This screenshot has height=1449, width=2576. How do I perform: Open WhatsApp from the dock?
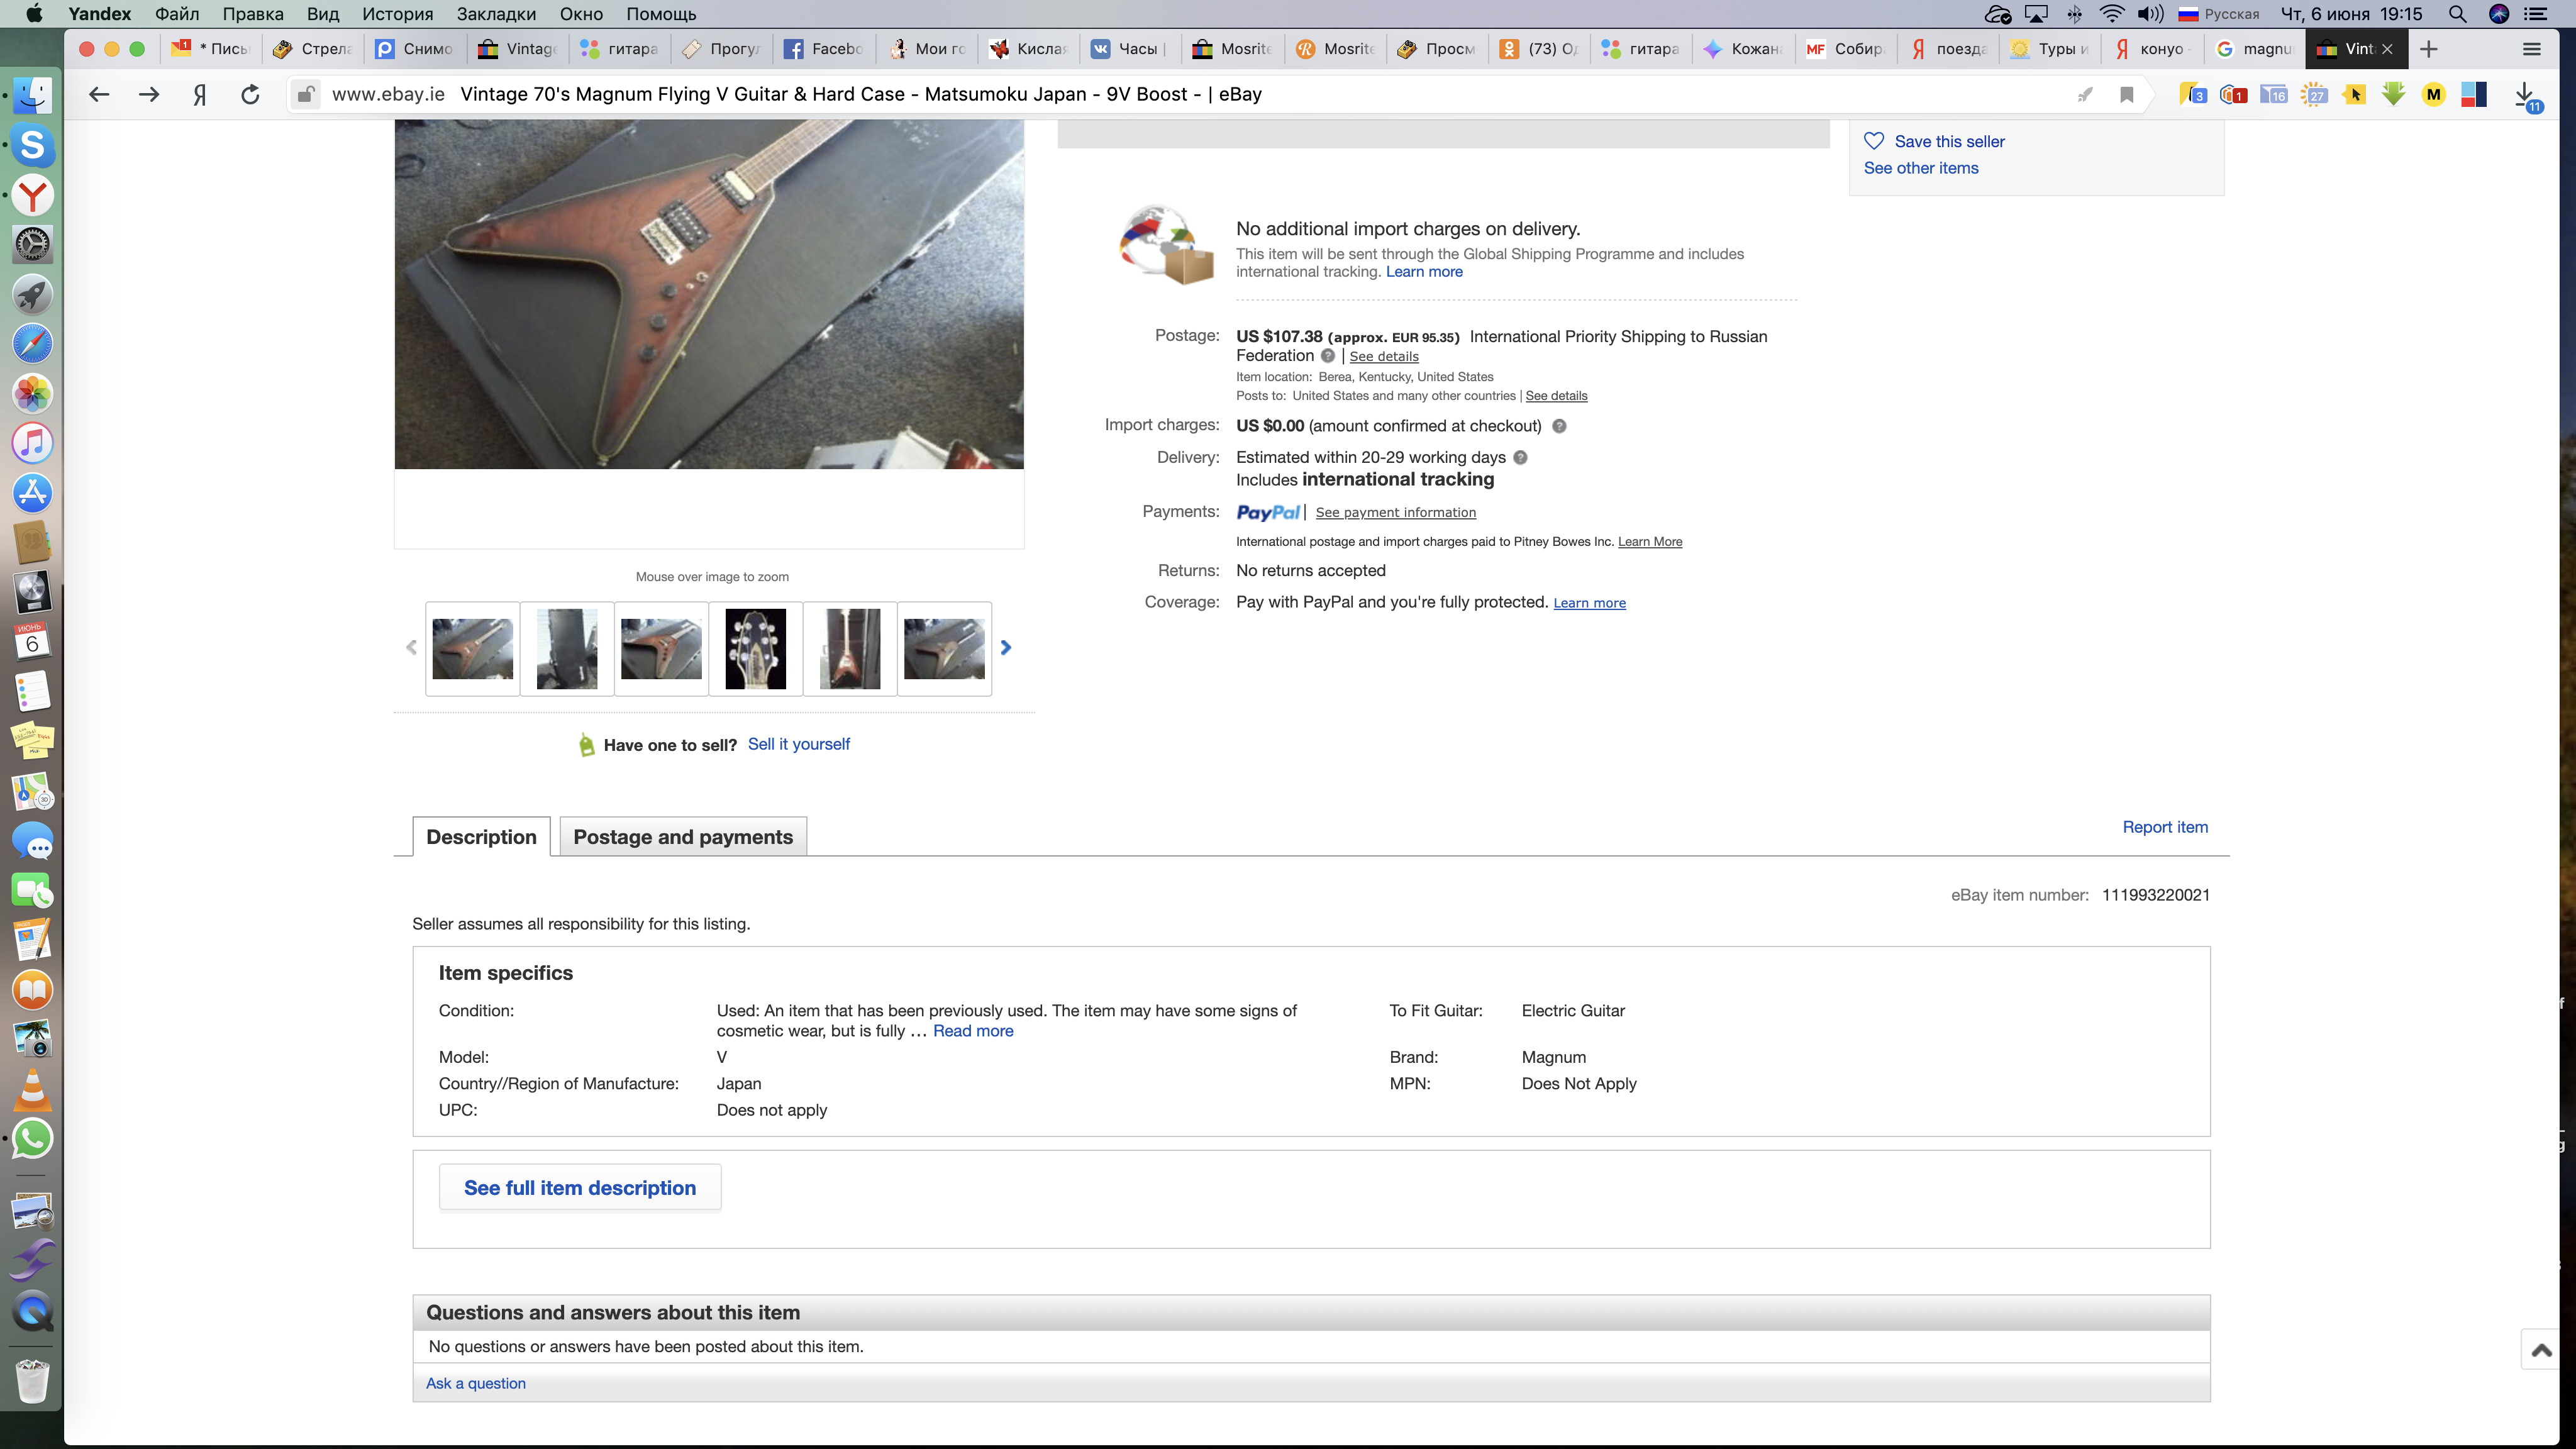tap(32, 1138)
